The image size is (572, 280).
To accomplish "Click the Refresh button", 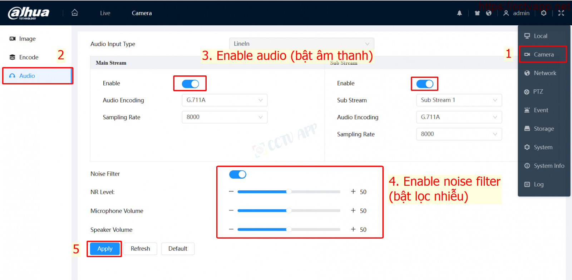I will tap(140, 249).
